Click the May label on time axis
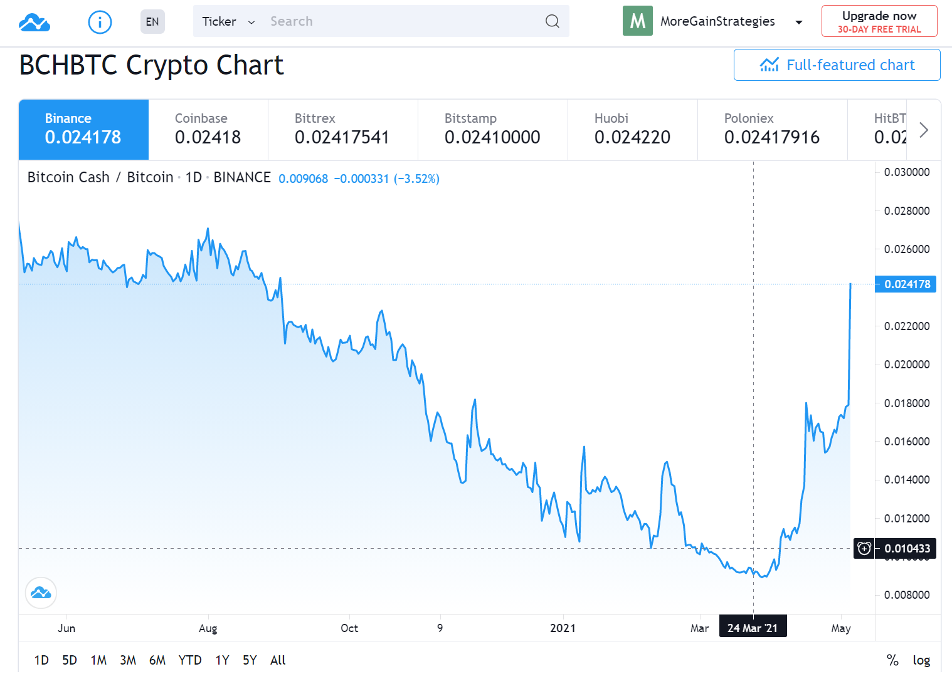 (x=841, y=628)
